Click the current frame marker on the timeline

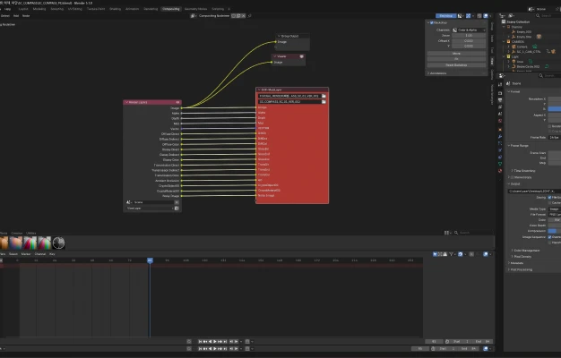pos(150,260)
